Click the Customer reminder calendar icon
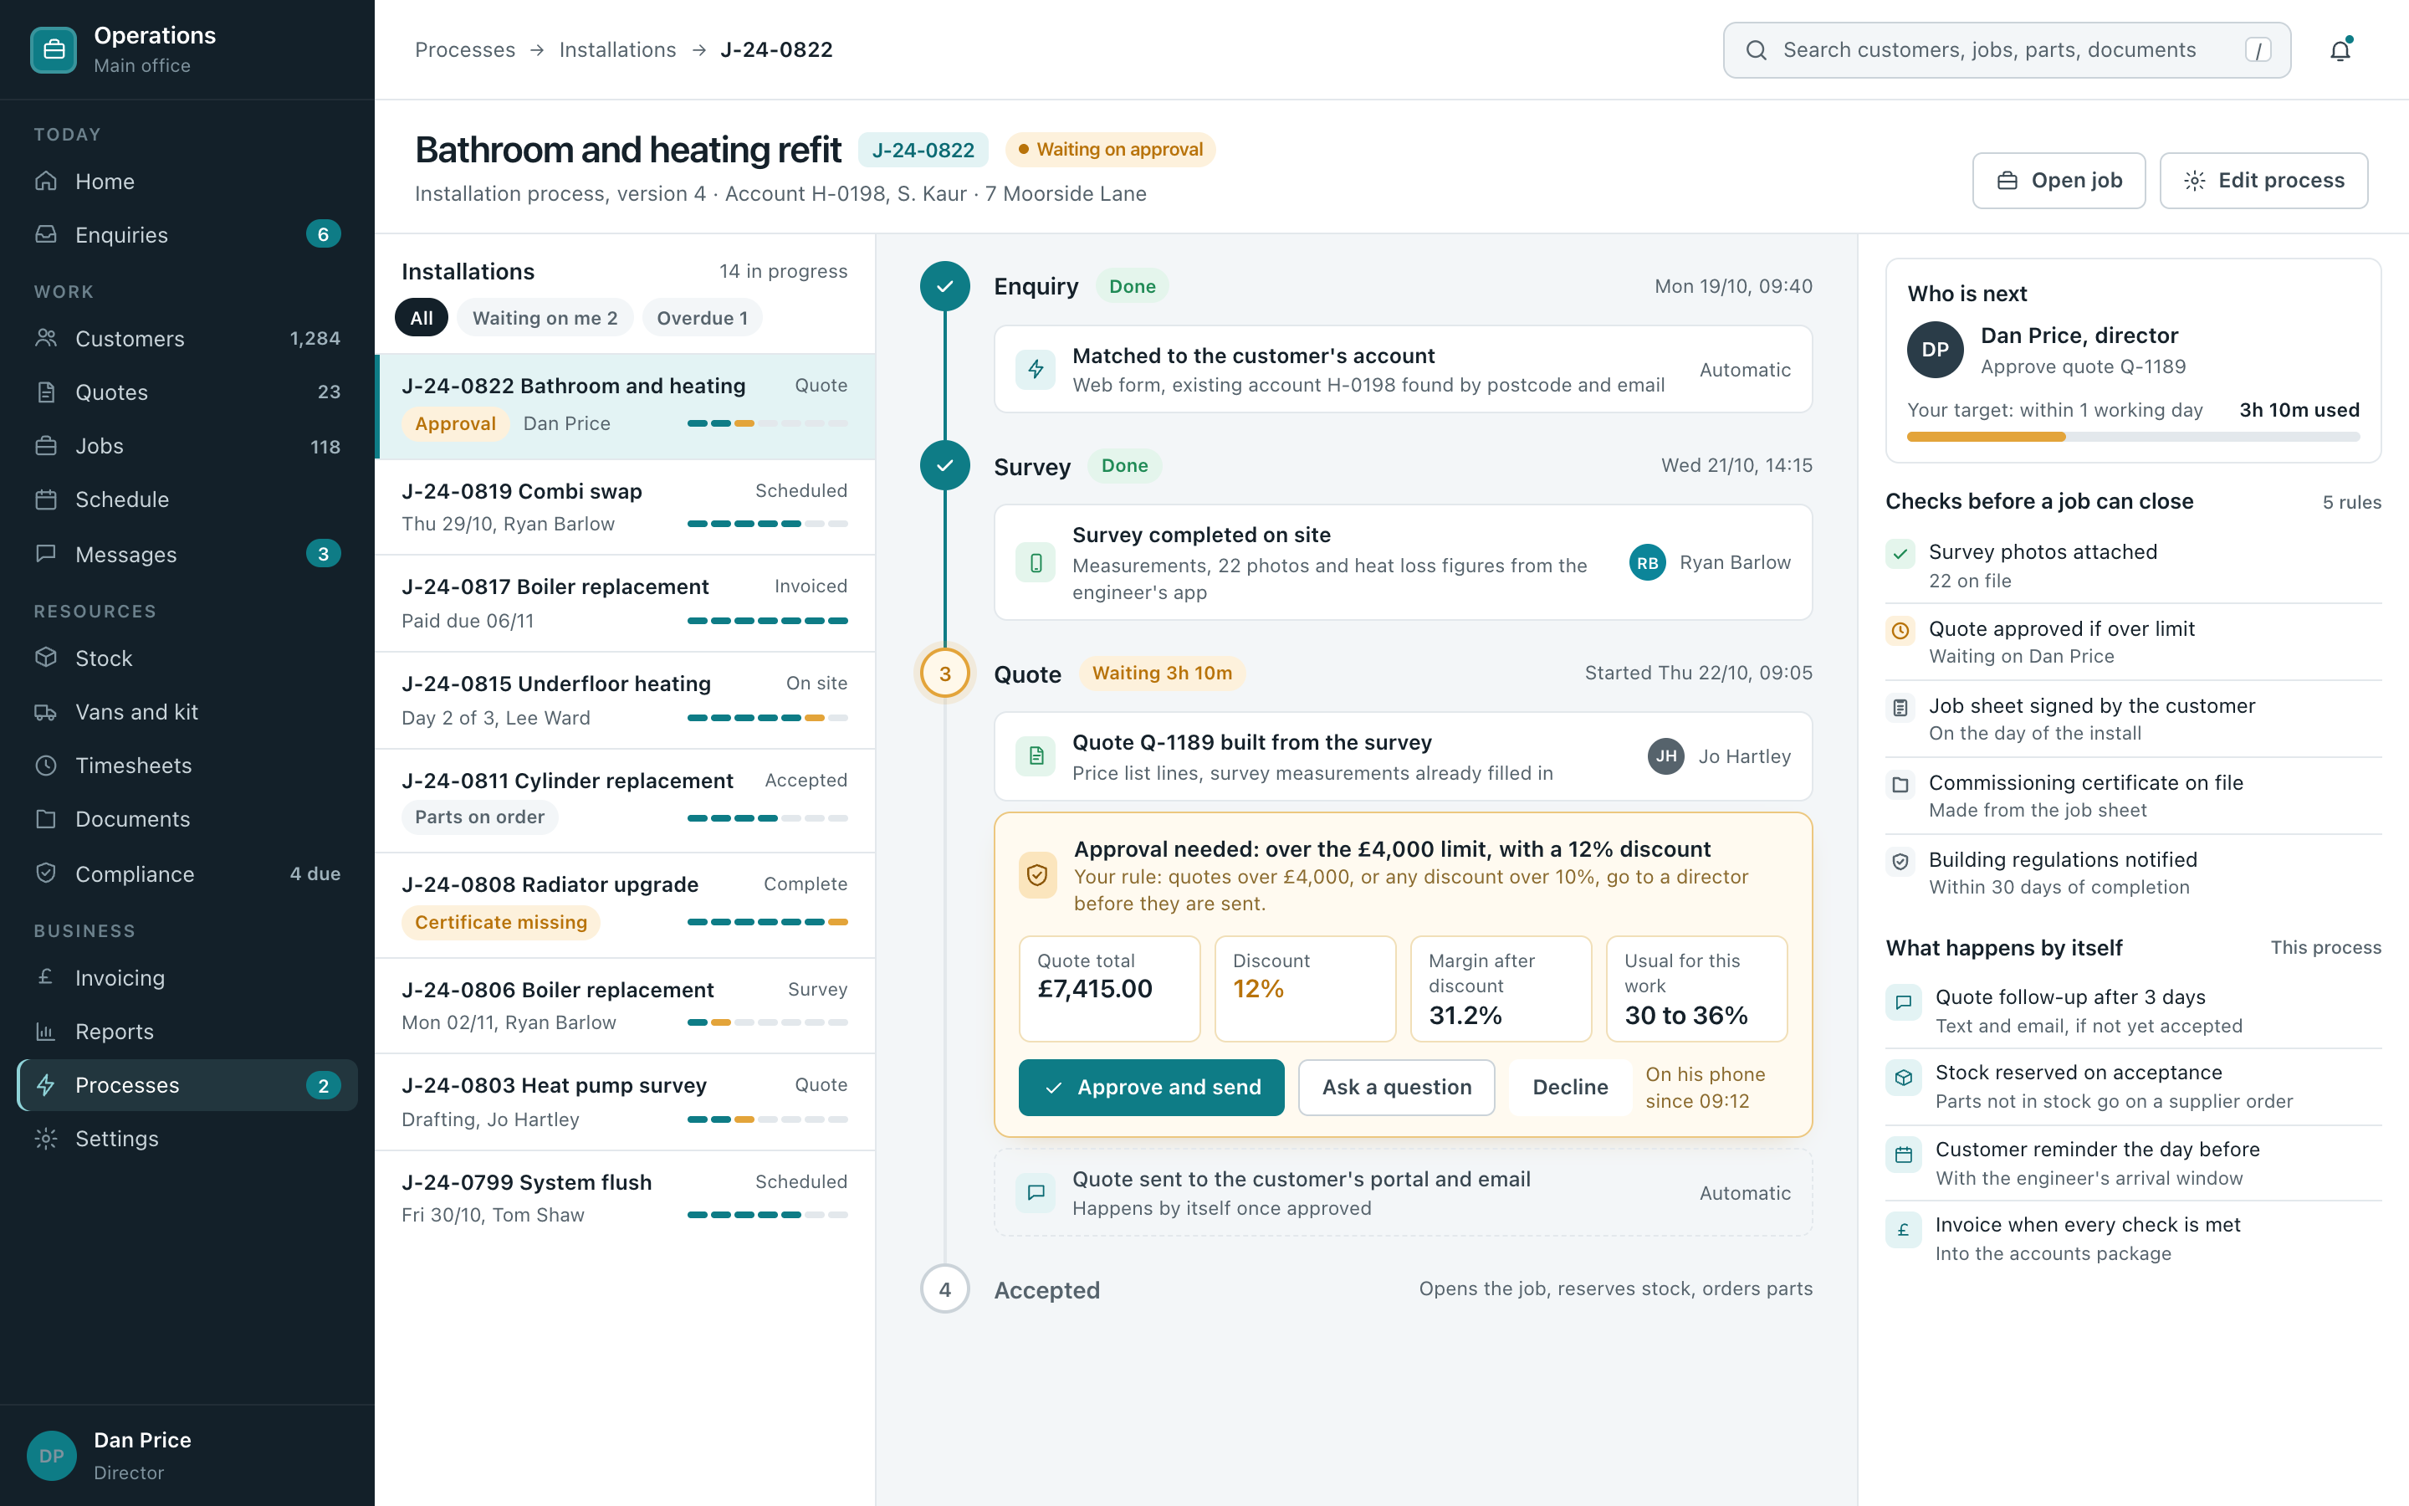 coord(1903,1155)
